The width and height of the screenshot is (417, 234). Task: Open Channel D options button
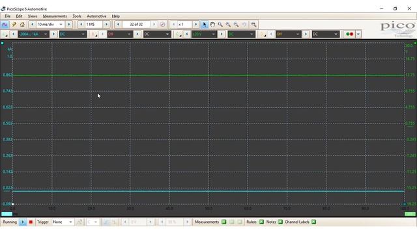pyautogui.click(x=263, y=34)
